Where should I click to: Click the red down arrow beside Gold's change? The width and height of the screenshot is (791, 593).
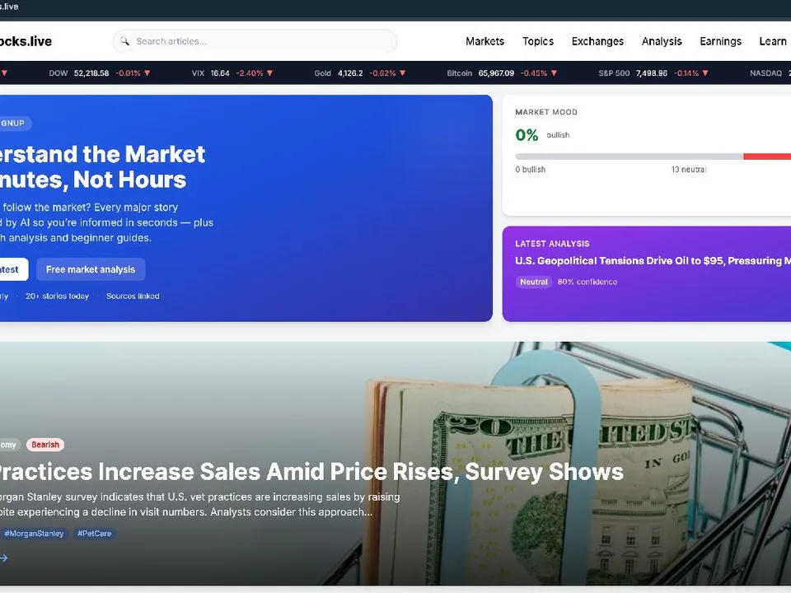pyautogui.click(x=403, y=73)
